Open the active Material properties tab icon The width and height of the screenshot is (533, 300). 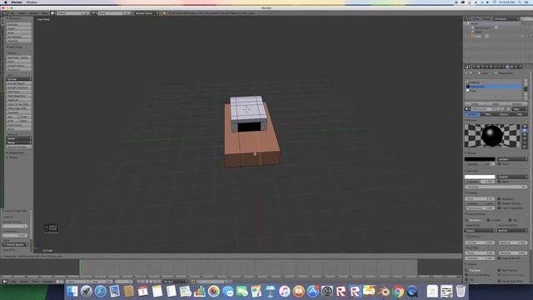click(x=507, y=67)
